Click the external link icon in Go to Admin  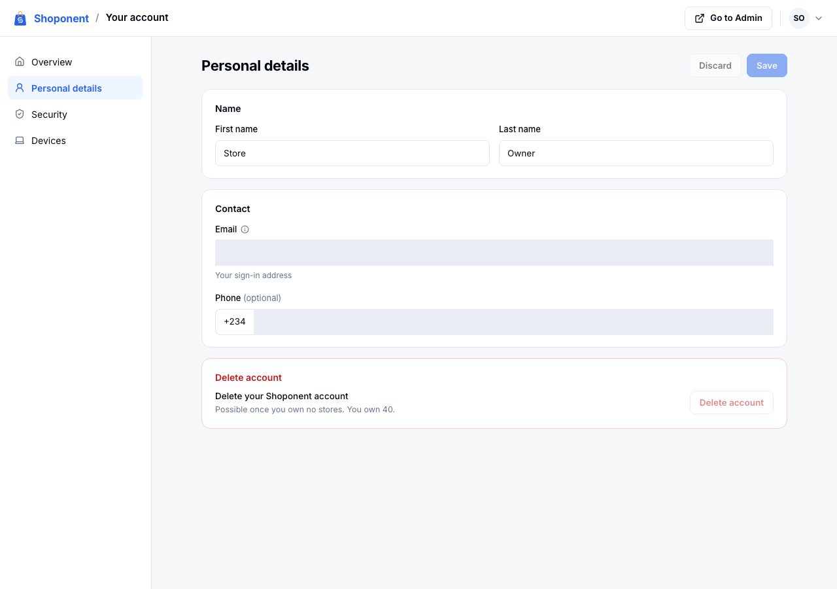click(x=700, y=18)
